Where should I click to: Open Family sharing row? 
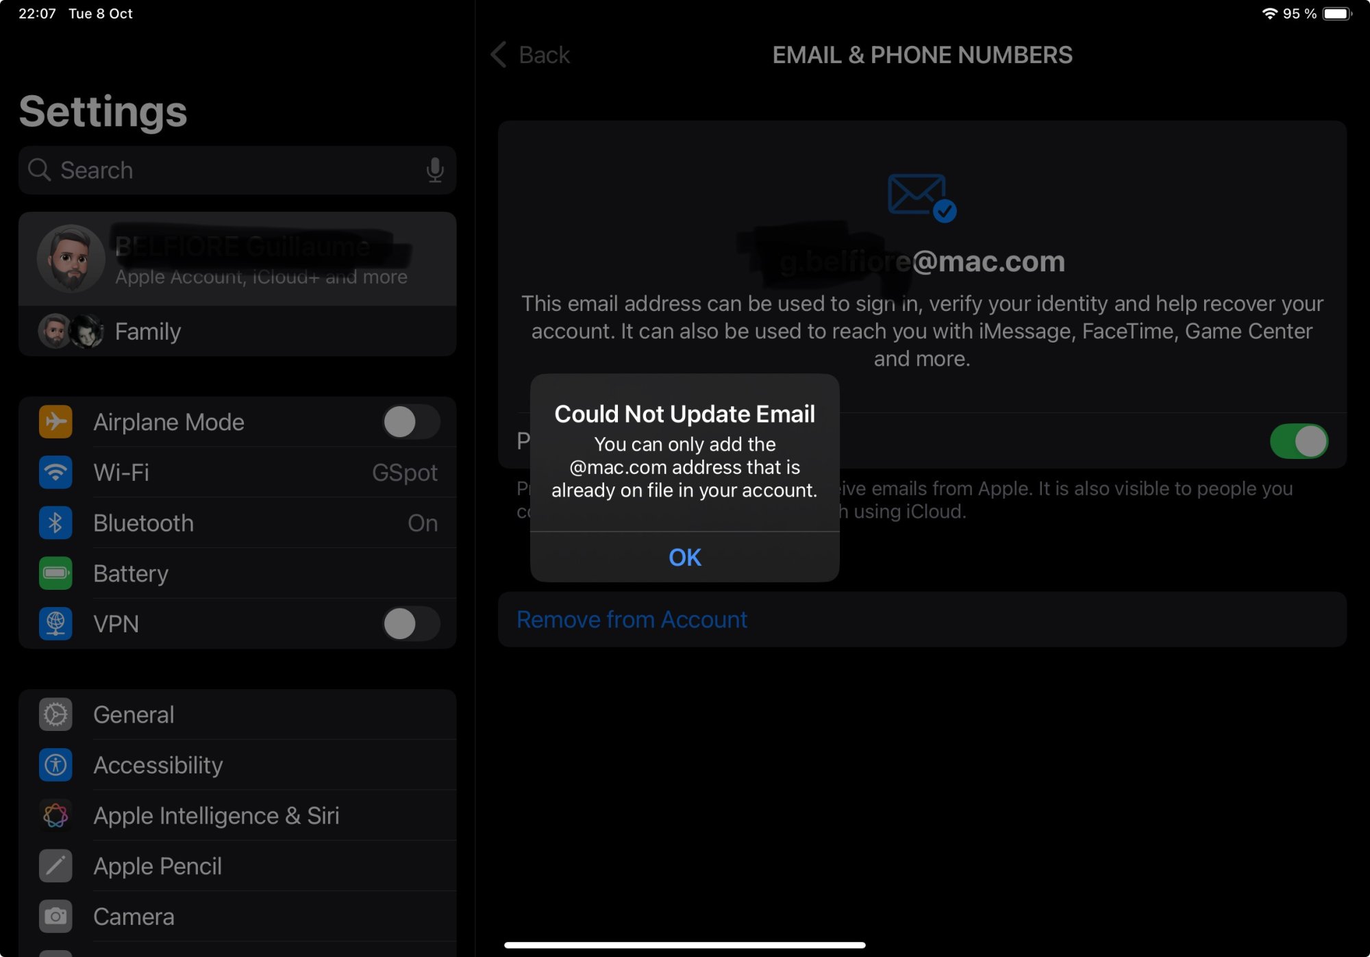(x=238, y=332)
